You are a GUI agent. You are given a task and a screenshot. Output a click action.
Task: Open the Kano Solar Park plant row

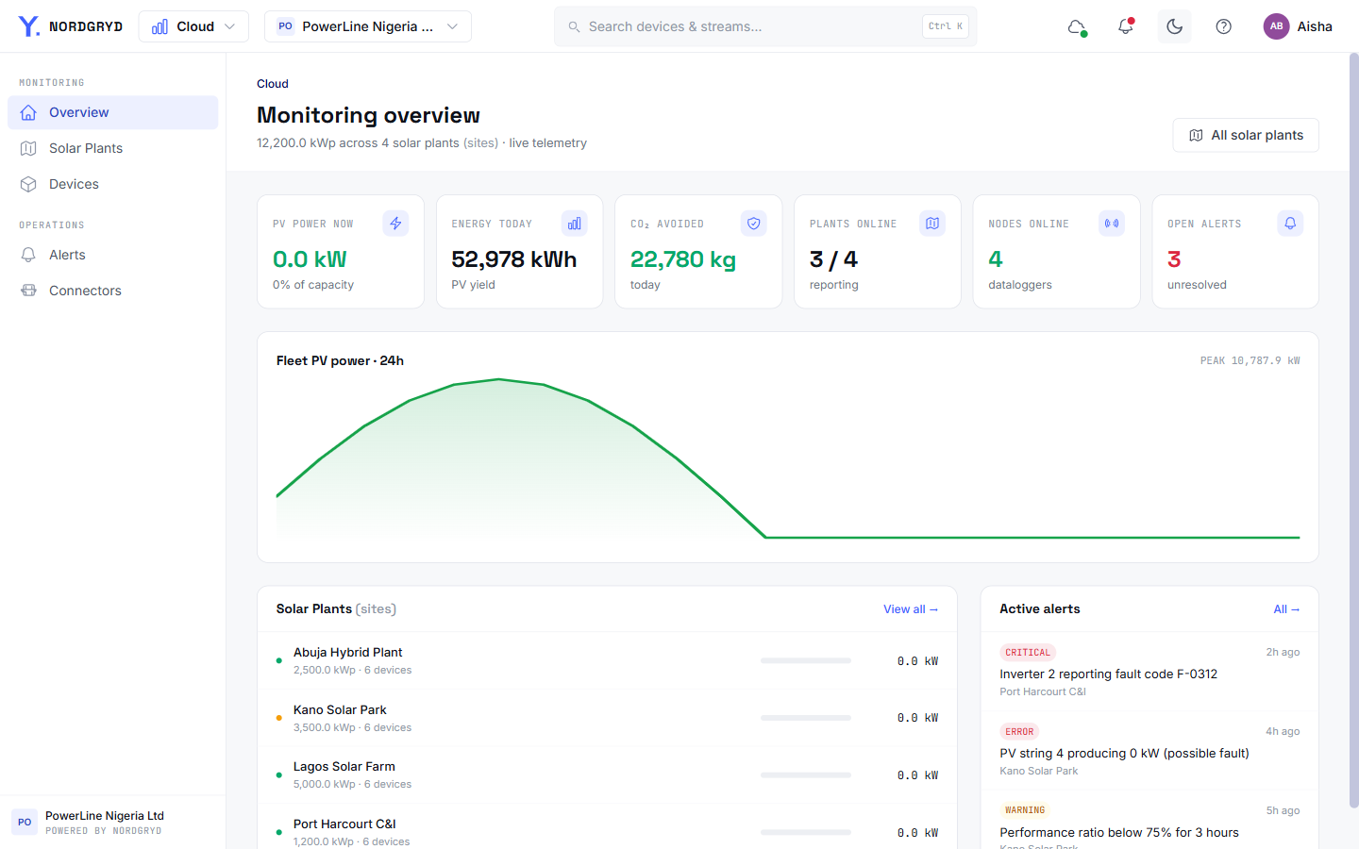coord(607,718)
